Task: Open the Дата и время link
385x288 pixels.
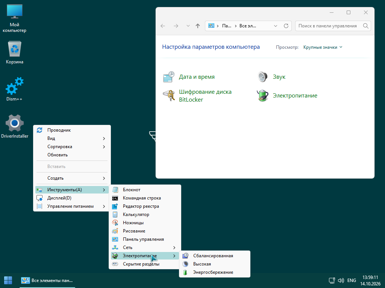Action: pos(197,77)
